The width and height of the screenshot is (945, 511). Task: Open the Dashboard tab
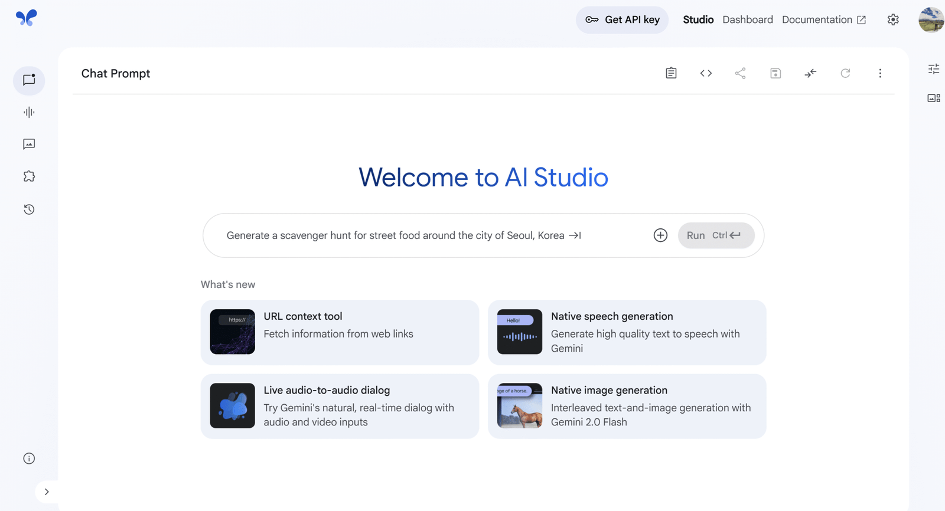click(747, 19)
